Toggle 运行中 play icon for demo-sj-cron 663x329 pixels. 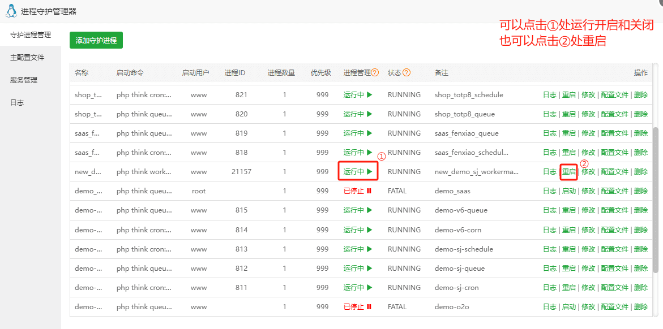tap(369, 288)
